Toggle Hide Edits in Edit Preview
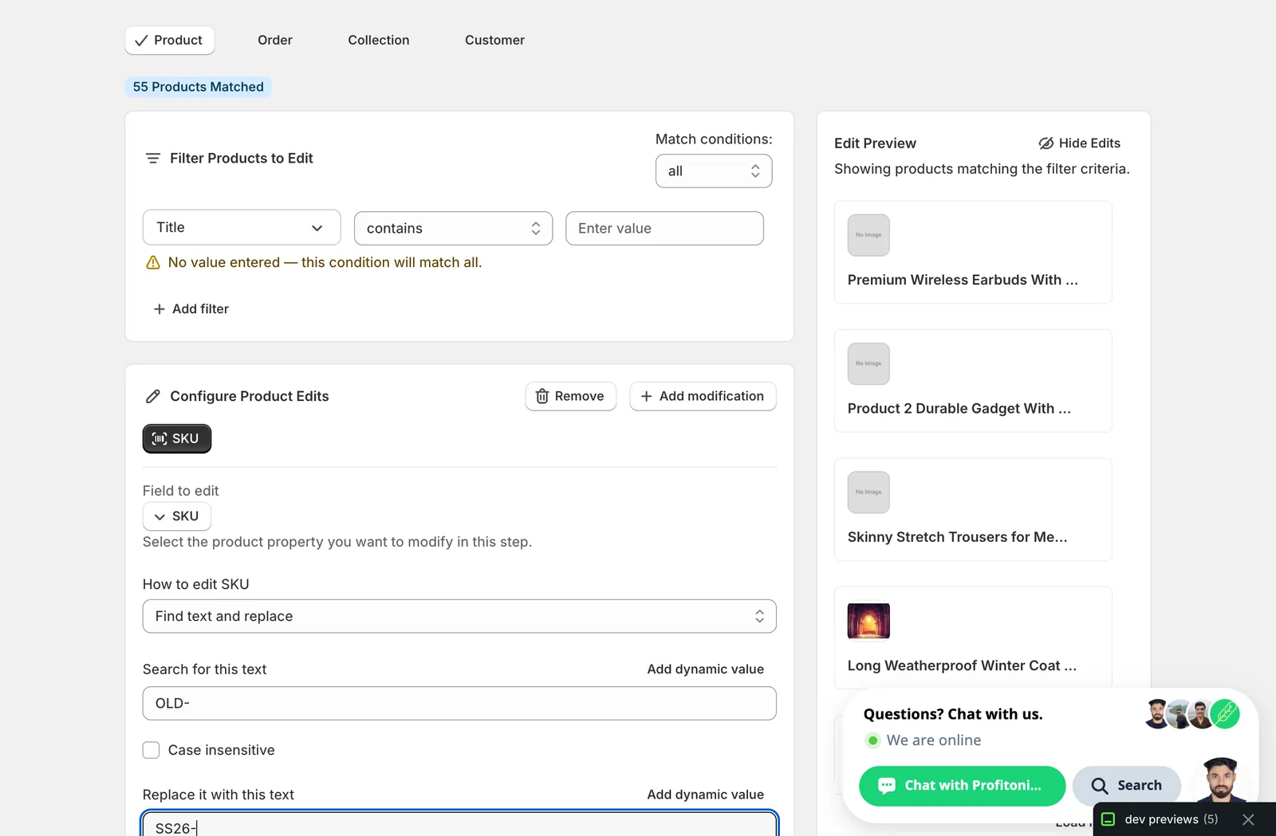Image resolution: width=1276 pixels, height=836 pixels. [1079, 143]
